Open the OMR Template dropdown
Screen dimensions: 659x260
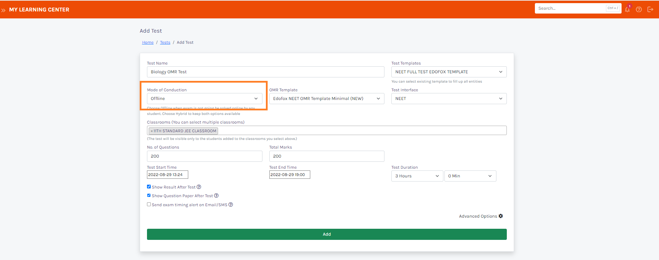pyautogui.click(x=326, y=99)
